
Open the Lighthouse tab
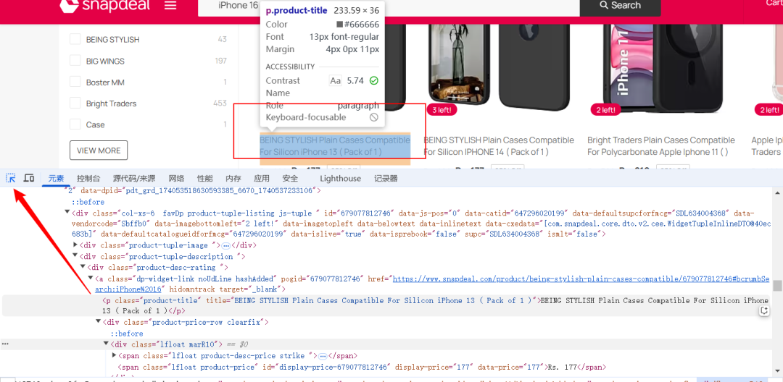pyautogui.click(x=340, y=178)
